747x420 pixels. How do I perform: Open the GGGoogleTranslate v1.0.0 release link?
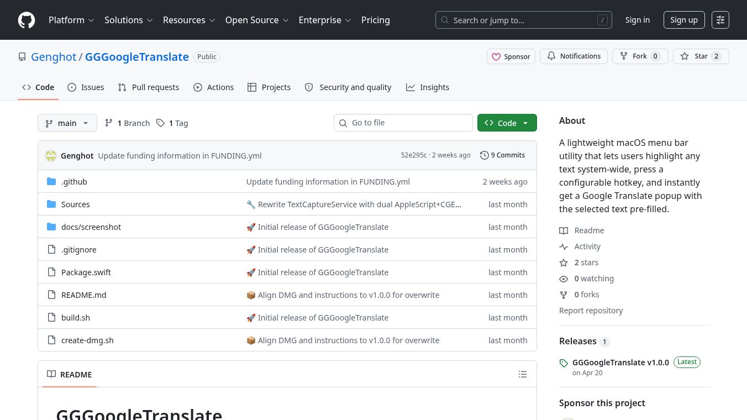620,363
